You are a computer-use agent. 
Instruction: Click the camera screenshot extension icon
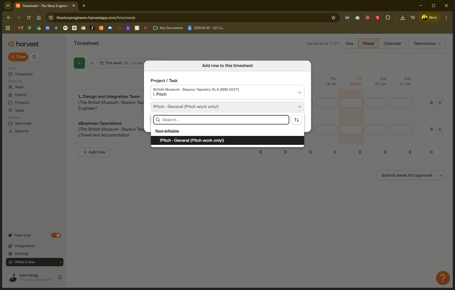coord(357,18)
